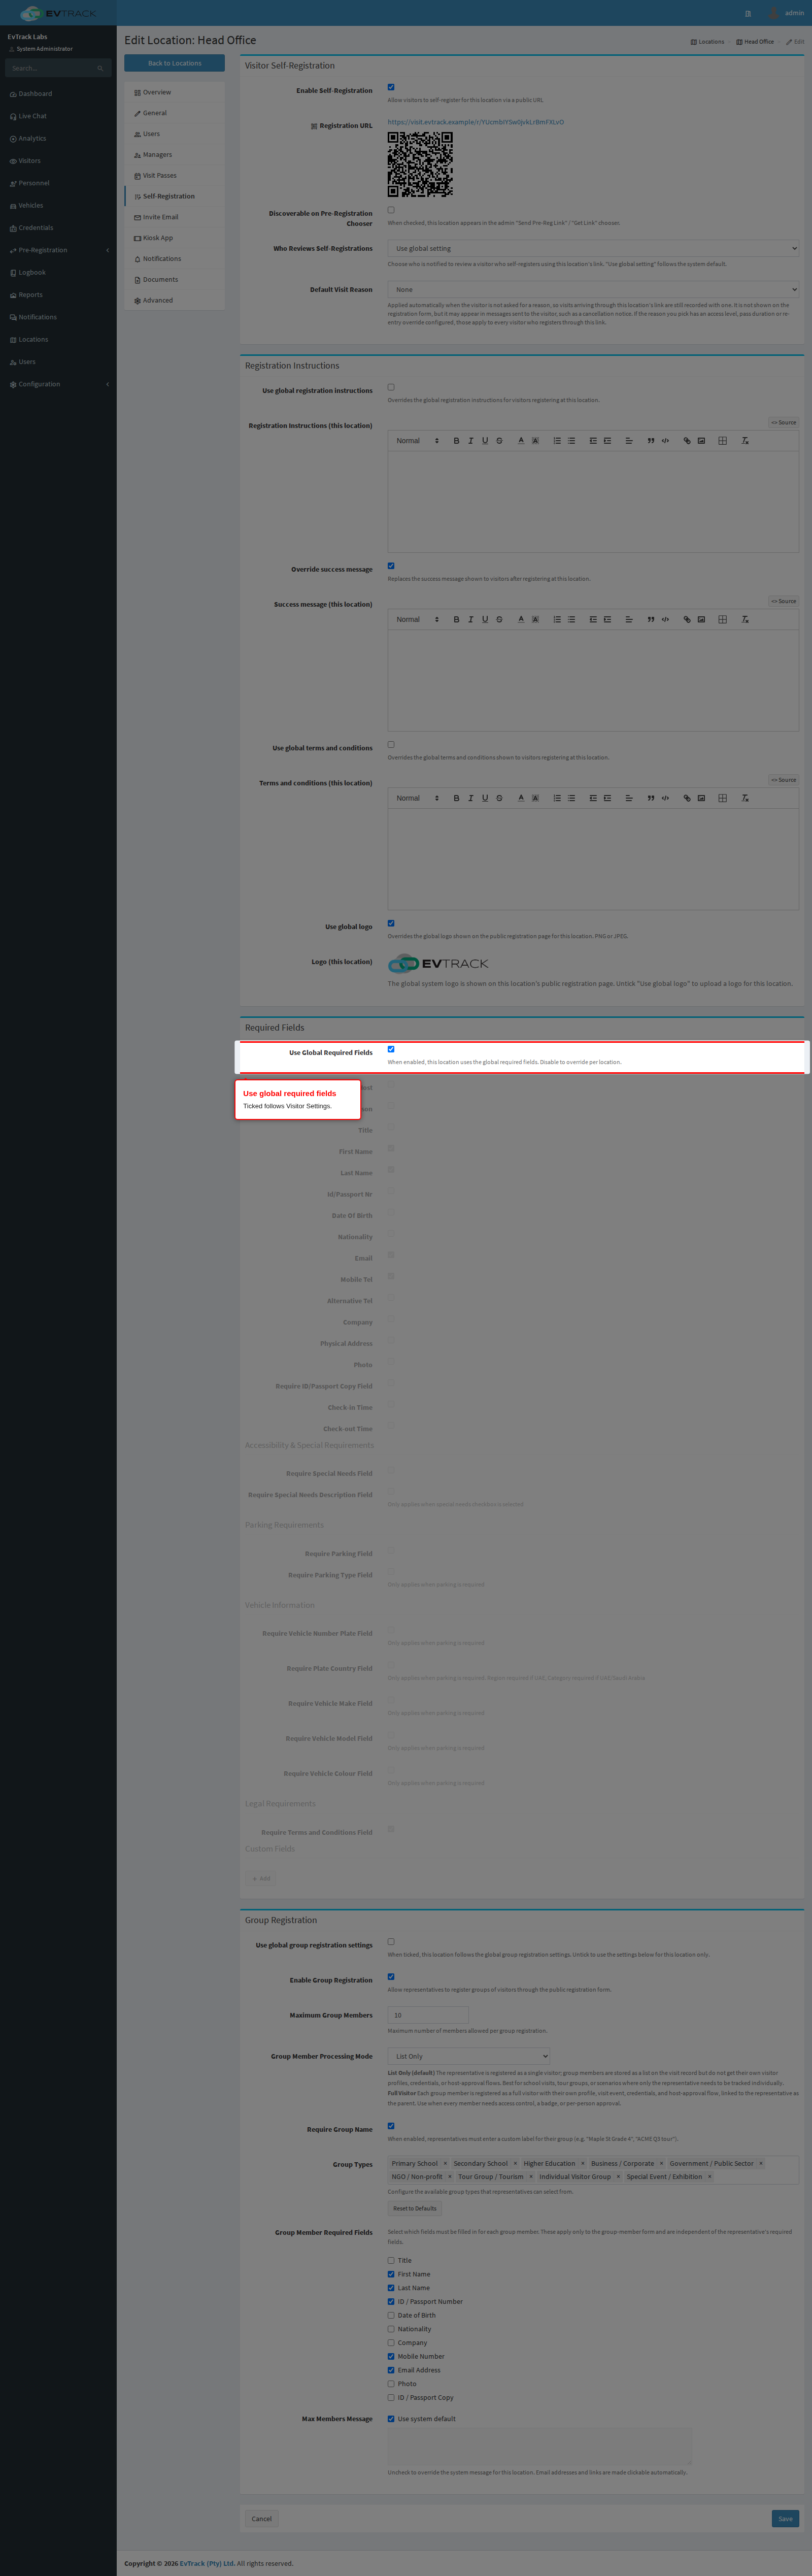
Task: Open the Kiosk App location tab
Action: click(174, 238)
